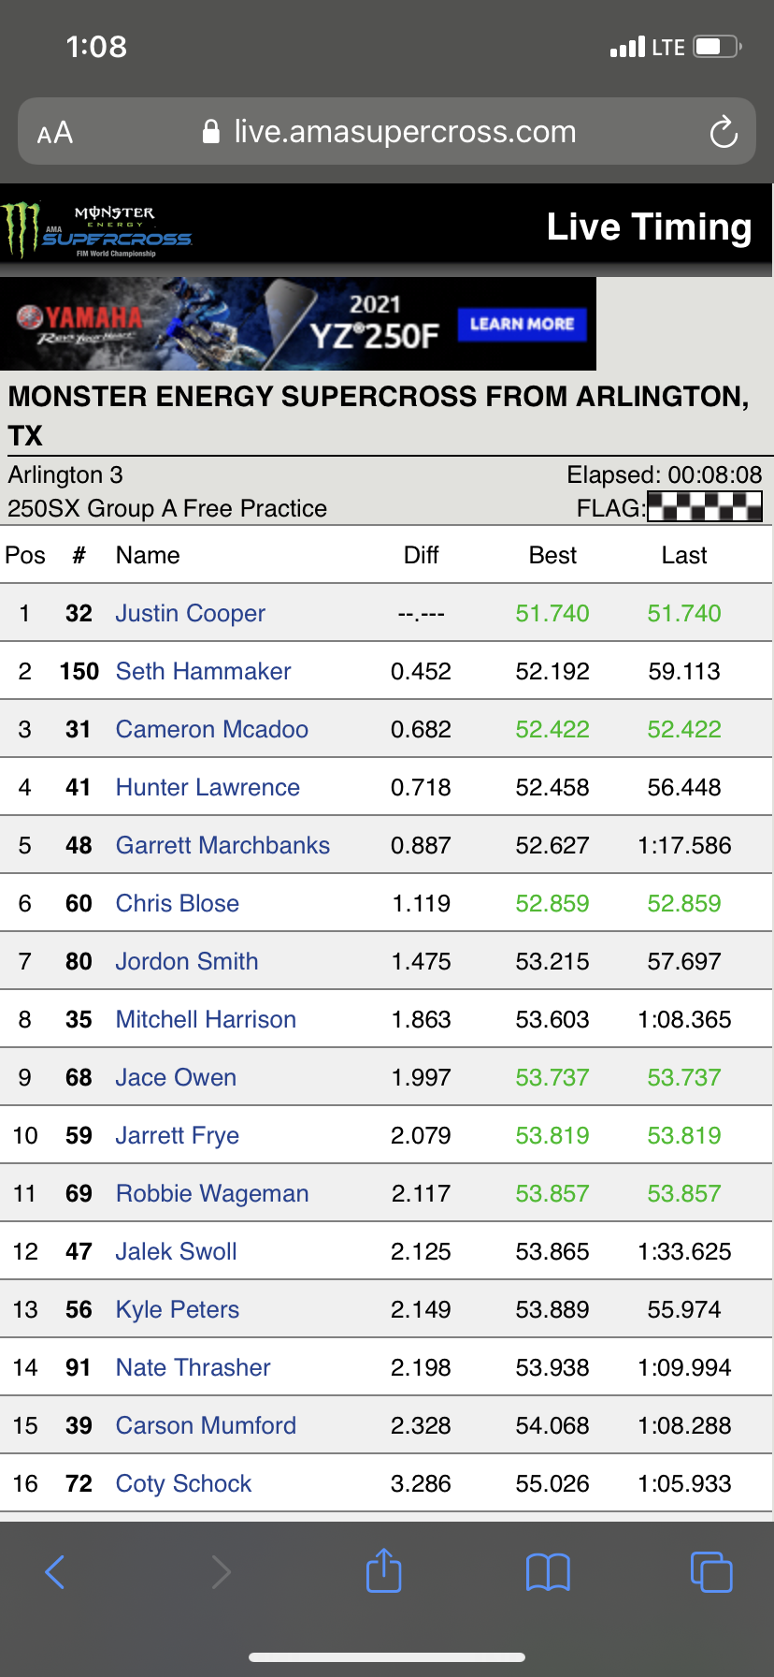Open Safari page settings via AA icon
Image resolution: width=774 pixels, height=1677 pixels.
point(56,132)
